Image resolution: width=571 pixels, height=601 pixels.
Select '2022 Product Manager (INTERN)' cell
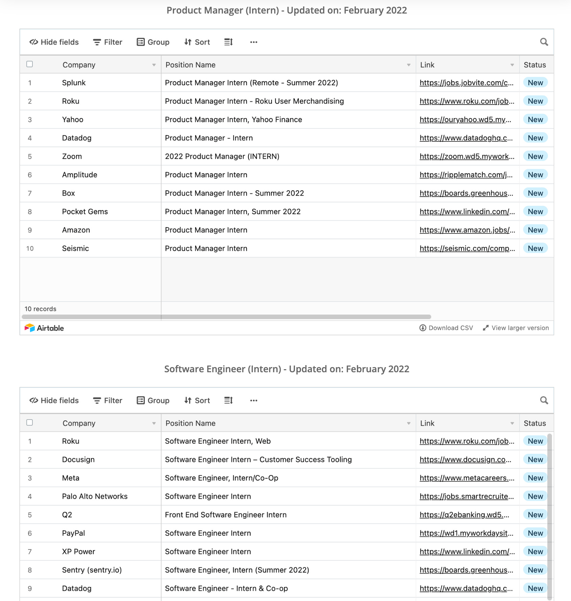pyautogui.click(x=289, y=156)
